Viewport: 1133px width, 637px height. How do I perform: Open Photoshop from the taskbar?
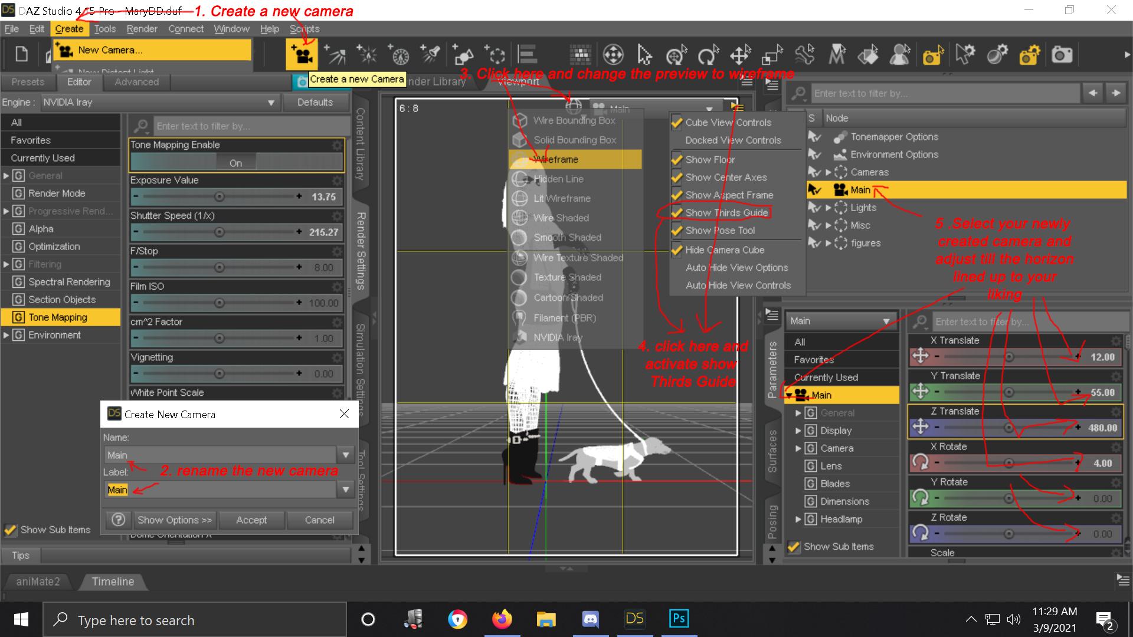(679, 619)
